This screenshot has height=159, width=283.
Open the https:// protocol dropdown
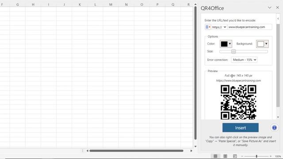(219, 27)
